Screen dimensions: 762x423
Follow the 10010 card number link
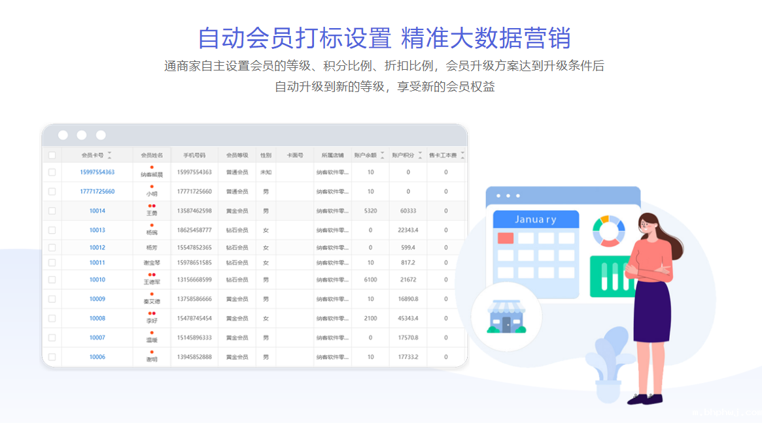click(97, 280)
